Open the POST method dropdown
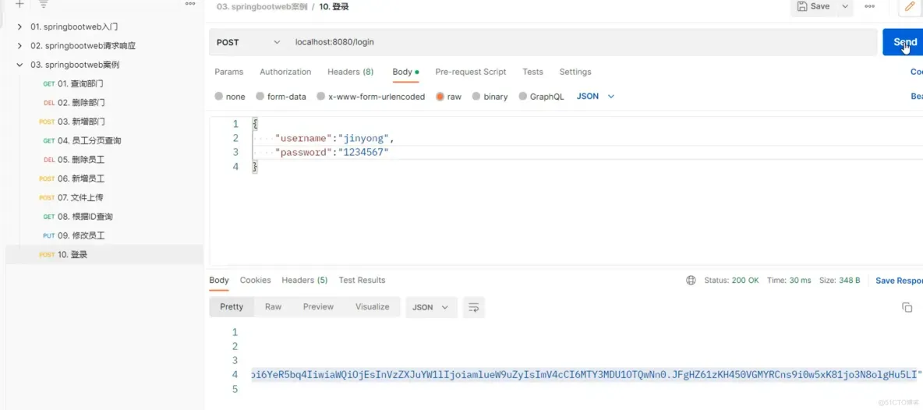Viewport: 923px width, 410px height. tap(249, 42)
